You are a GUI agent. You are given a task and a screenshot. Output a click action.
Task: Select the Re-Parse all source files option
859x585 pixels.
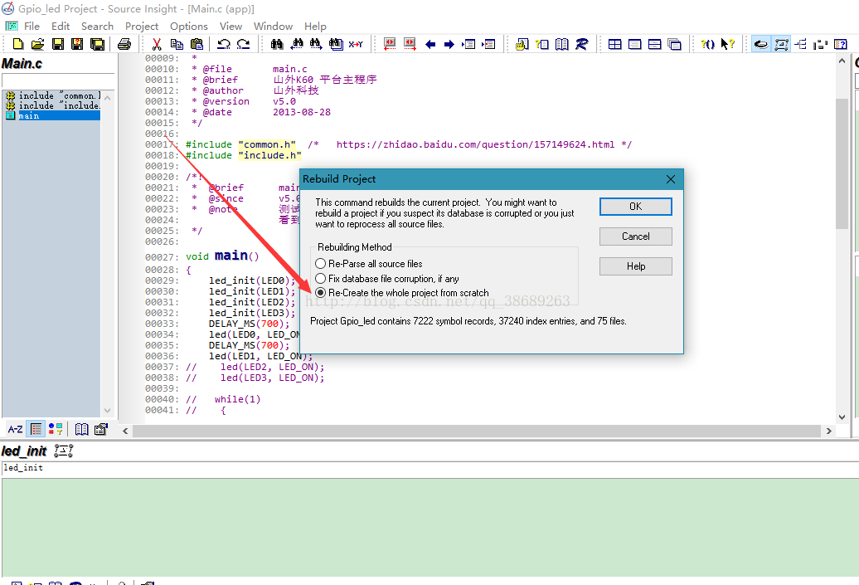(322, 266)
